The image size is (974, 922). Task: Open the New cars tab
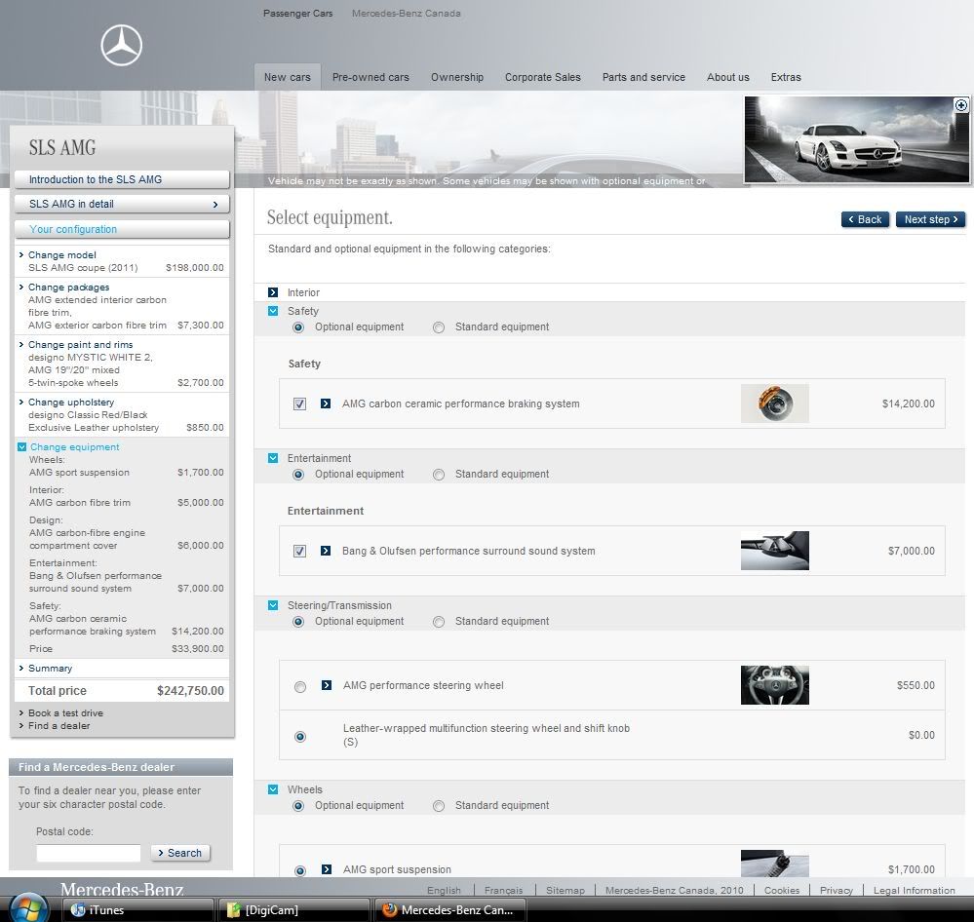pos(287,77)
